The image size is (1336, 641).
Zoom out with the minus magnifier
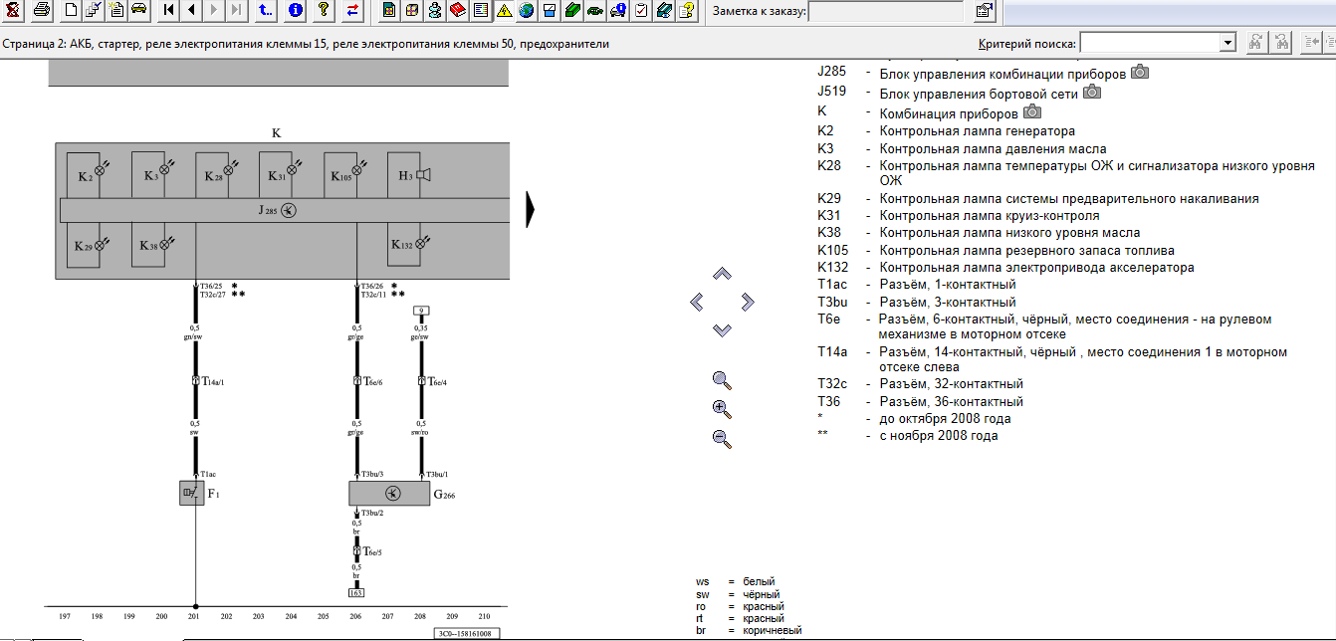[x=722, y=437]
